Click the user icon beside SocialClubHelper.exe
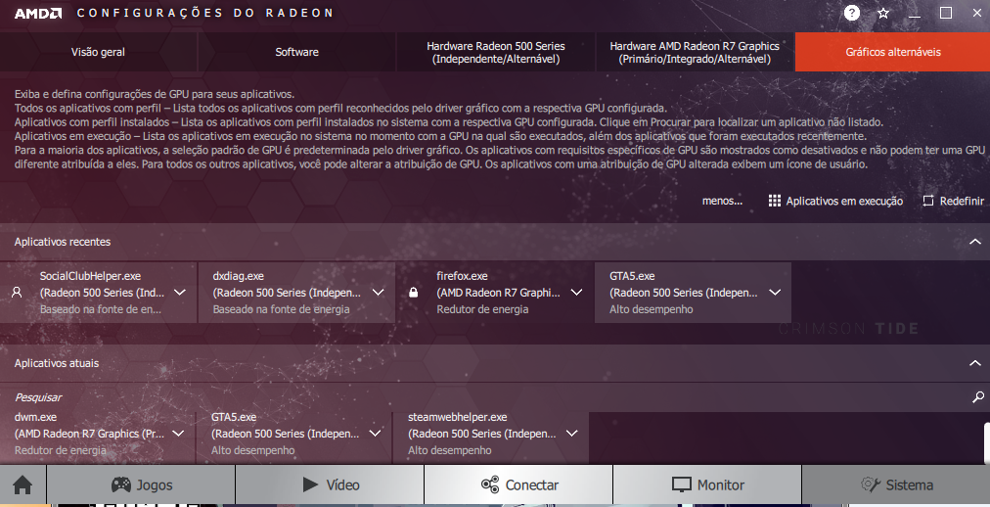 [x=17, y=293]
